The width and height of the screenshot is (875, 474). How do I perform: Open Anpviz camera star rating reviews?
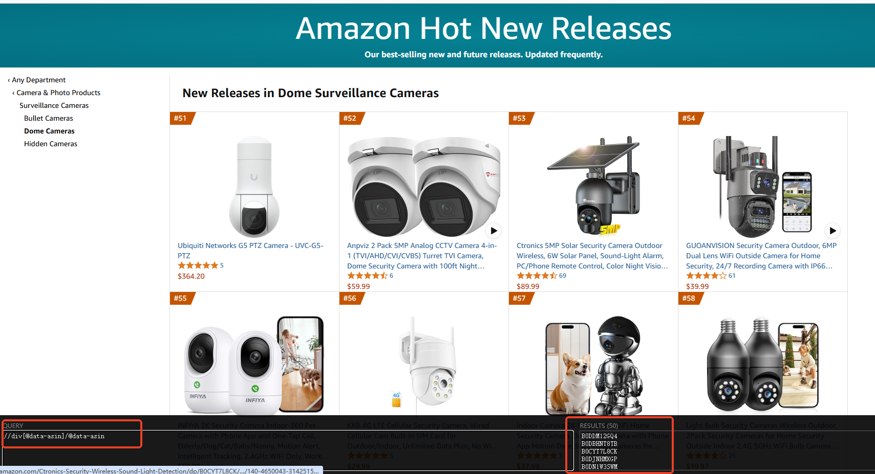click(368, 276)
